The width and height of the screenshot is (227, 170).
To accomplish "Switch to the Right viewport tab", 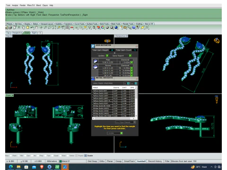I will point(34,33).
